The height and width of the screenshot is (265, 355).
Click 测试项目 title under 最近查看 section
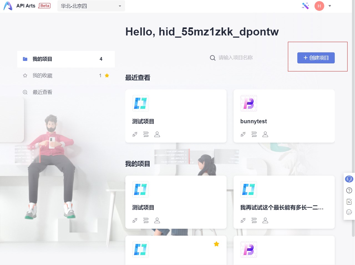pos(143,121)
